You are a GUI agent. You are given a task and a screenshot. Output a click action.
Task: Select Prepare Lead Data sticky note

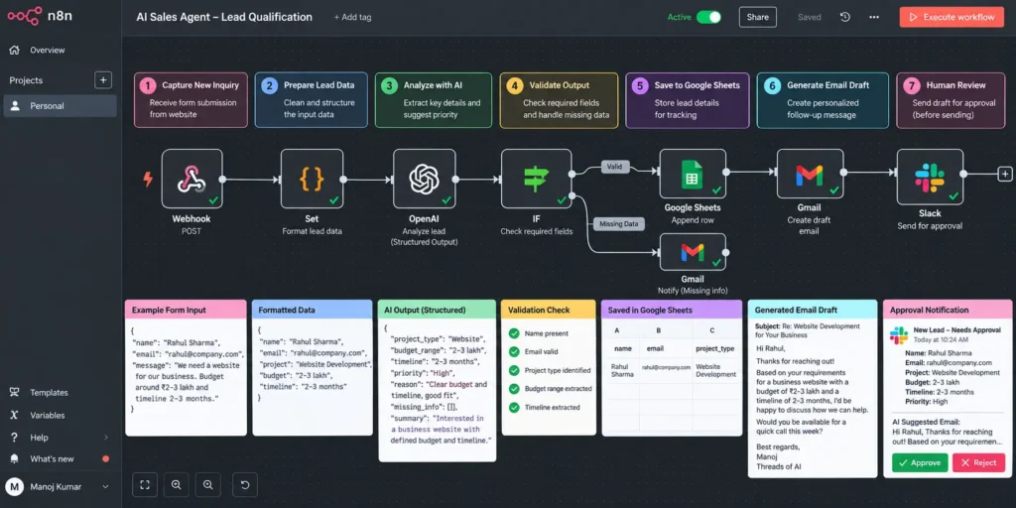311,100
